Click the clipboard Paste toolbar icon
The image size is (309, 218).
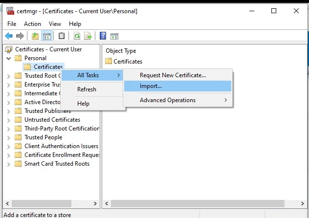(62, 36)
